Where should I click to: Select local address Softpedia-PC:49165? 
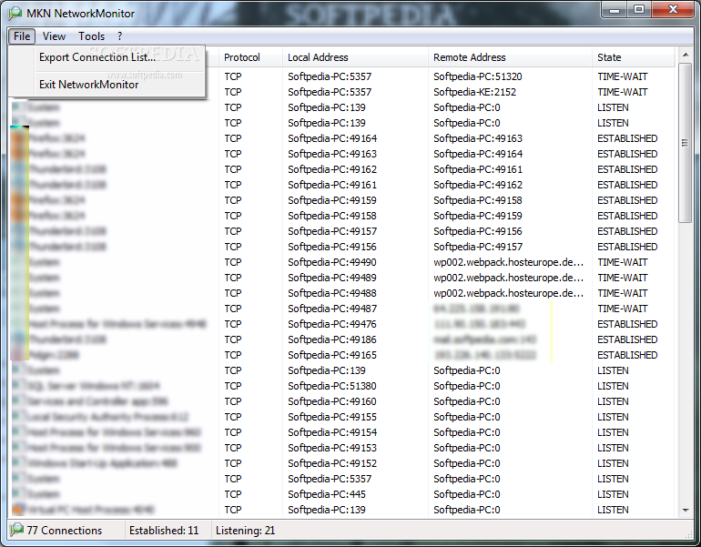[332, 355]
